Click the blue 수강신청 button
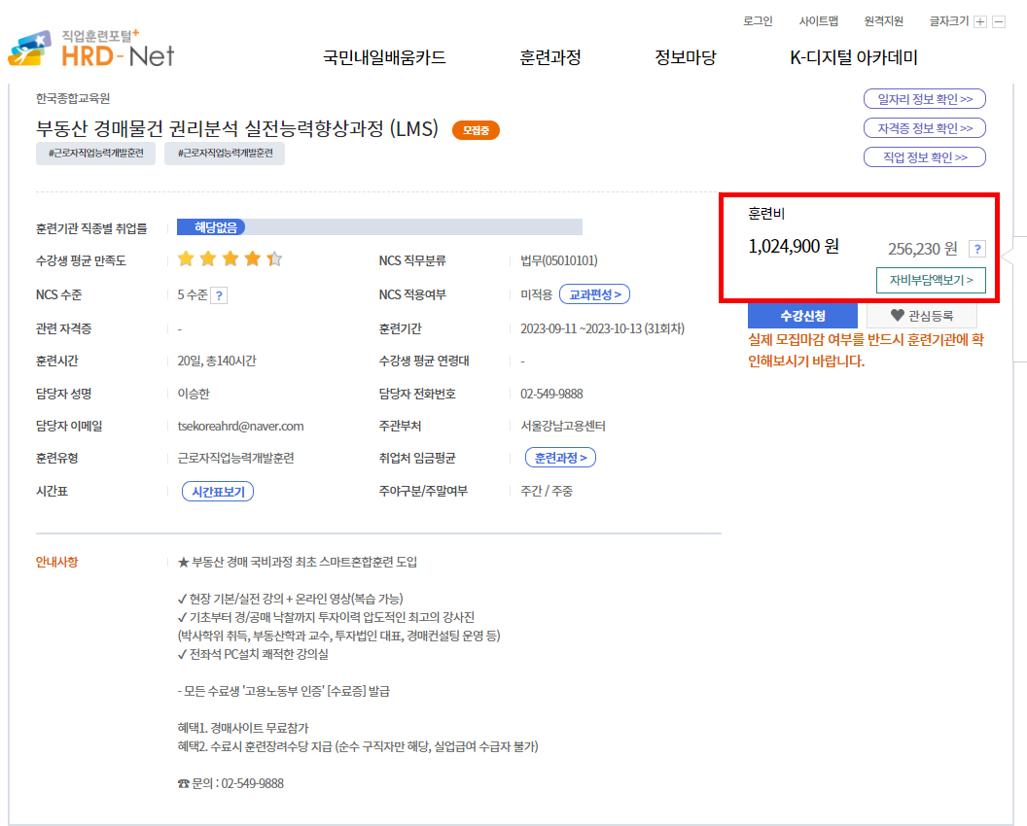 pos(801,316)
